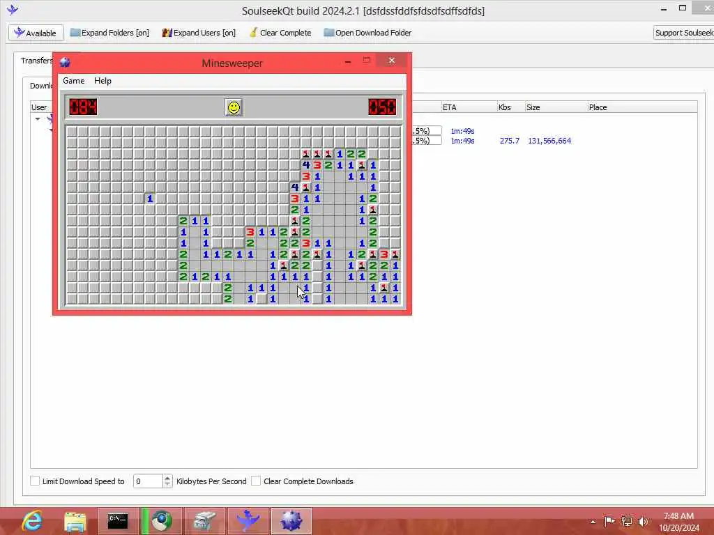The width and height of the screenshot is (714, 535).
Task: Click the Support Soulseek button
Action: tap(683, 33)
